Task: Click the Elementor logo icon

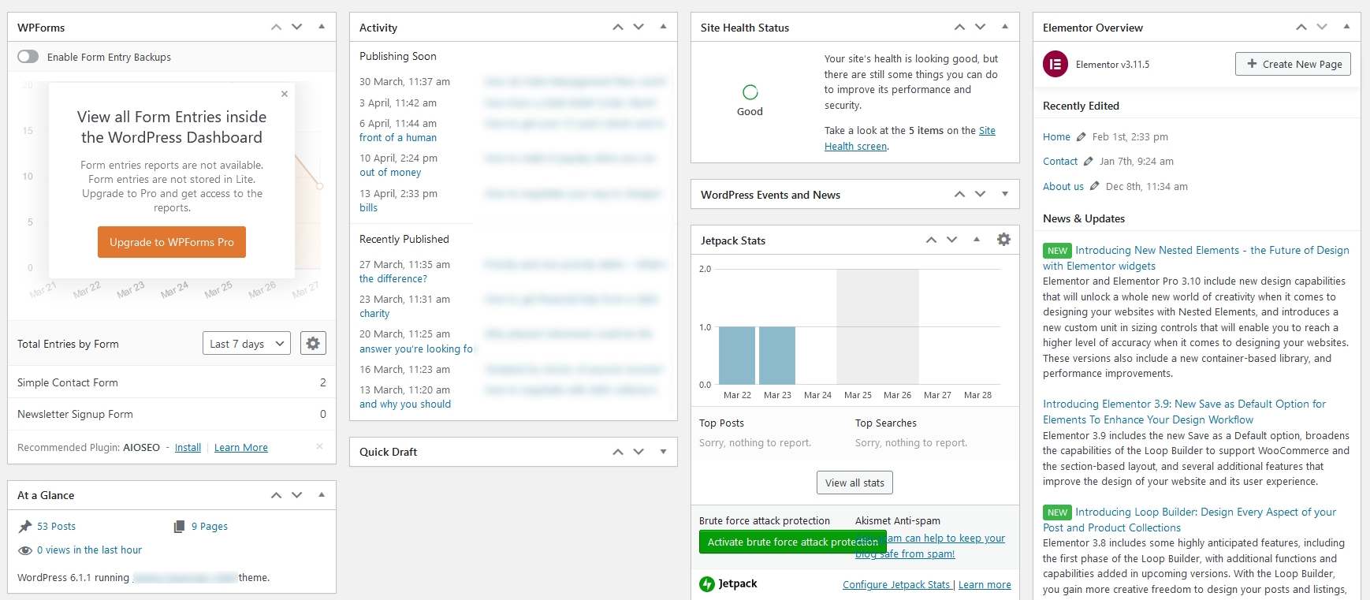Action: [1055, 64]
